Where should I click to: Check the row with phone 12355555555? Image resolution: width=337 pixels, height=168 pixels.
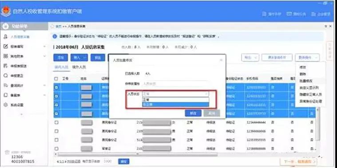pyautogui.click(x=56, y=140)
